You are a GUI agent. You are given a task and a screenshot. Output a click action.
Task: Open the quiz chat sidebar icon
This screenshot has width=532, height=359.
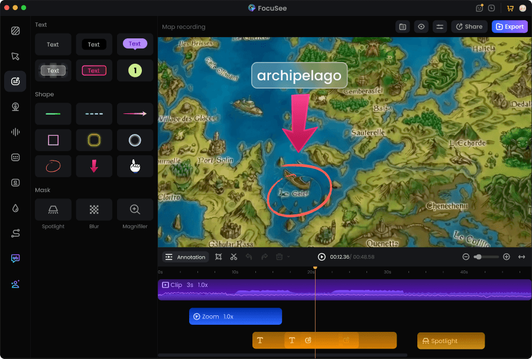click(x=15, y=259)
